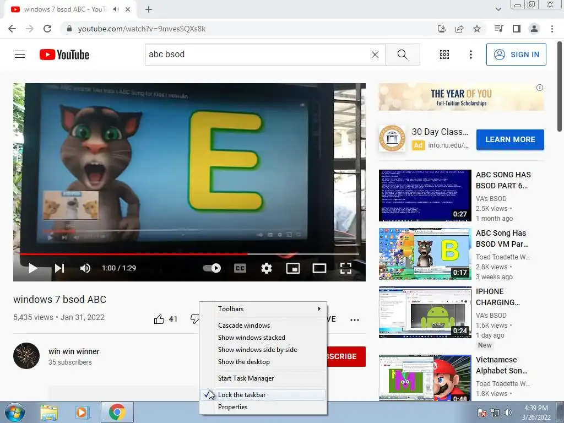Viewport: 564px width, 423px height.
Task: Click the browser forward arrow
Action: pos(30,29)
